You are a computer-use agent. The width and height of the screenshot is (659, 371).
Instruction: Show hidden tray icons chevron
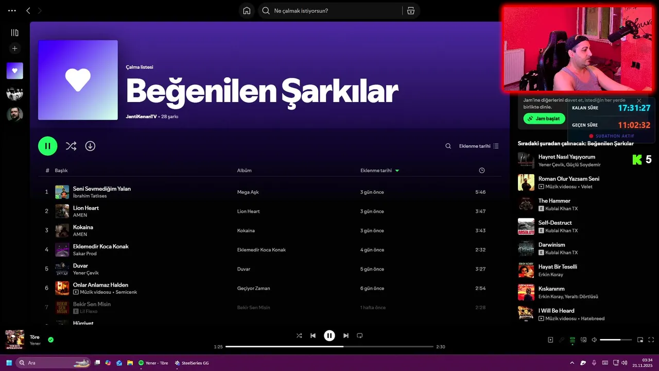[x=572, y=363]
